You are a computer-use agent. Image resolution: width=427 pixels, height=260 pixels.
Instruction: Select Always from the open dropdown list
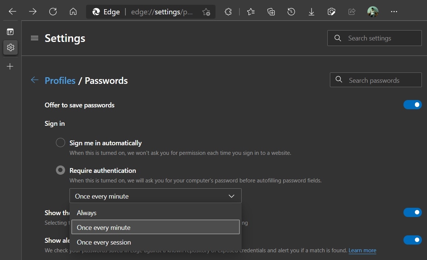point(87,213)
